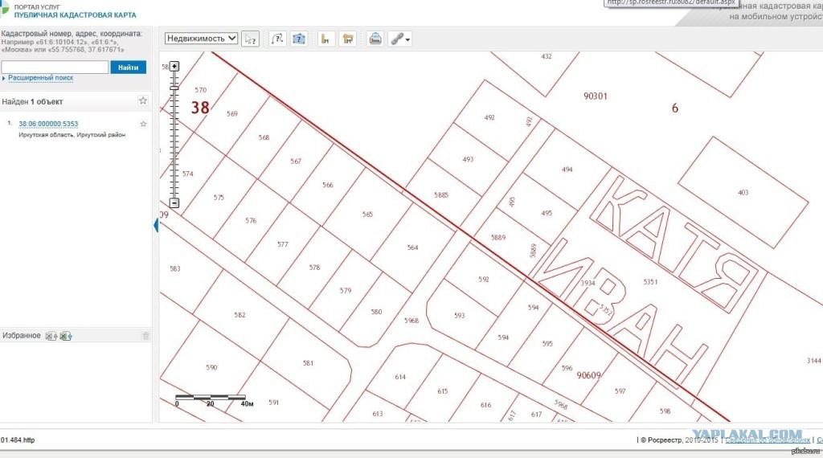Delete favorites with trash icon
The width and height of the screenshot is (823, 458).
coord(146,336)
